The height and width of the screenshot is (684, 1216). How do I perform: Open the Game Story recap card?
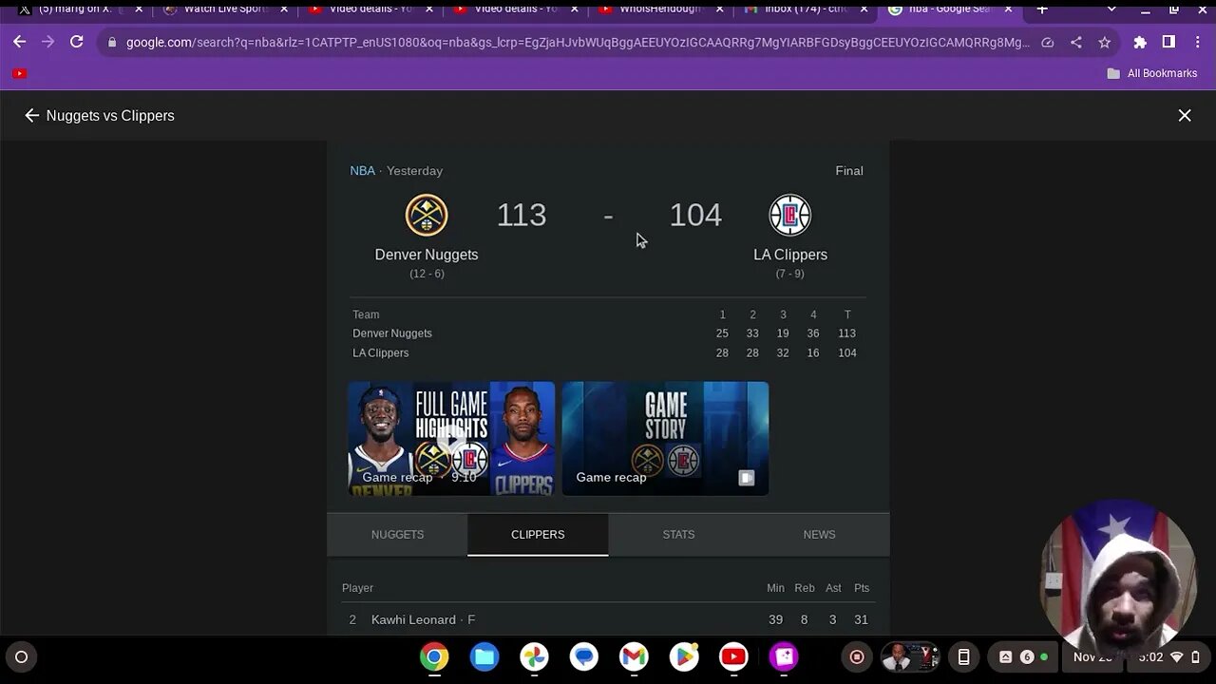665,438
